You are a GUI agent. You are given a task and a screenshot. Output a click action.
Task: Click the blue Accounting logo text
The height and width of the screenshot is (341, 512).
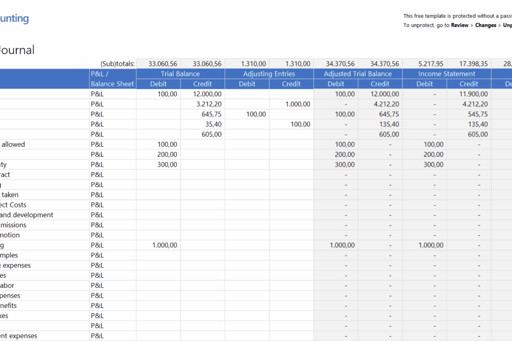click(15, 18)
